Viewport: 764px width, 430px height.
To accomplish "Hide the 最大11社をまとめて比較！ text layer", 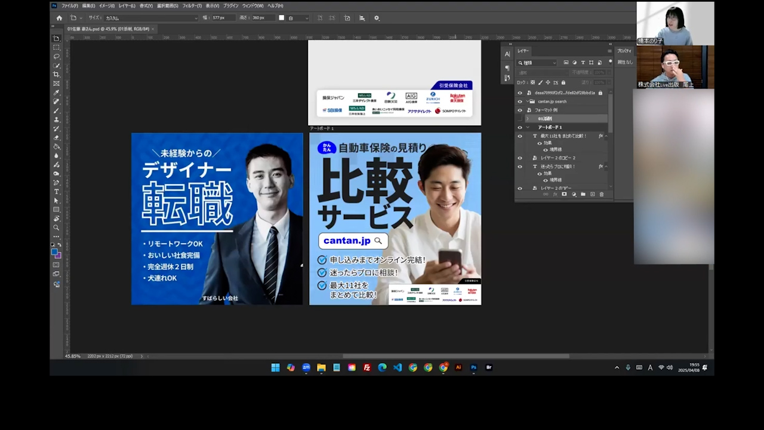I will [x=520, y=136].
